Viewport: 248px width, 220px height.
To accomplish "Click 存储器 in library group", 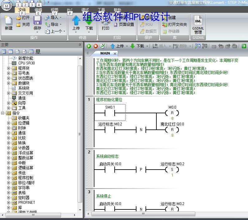I will pos(171,31).
